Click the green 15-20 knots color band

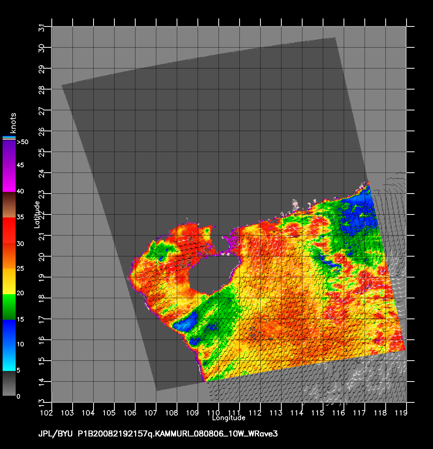(x=9, y=307)
